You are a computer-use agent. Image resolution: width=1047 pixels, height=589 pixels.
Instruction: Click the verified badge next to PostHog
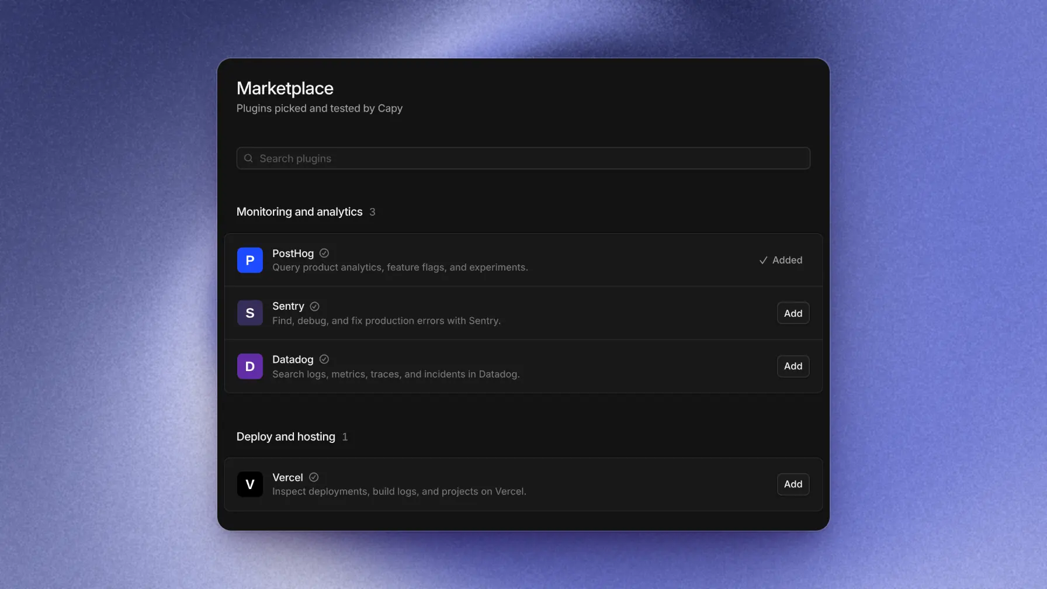(x=324, y=253)
